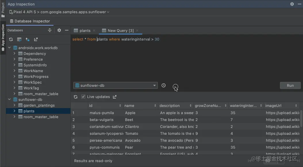Image resolution: width=303 pixels, height=167 pixels.
Task: Hide the Databases panel with minus icon
Action: click(67, 30)
